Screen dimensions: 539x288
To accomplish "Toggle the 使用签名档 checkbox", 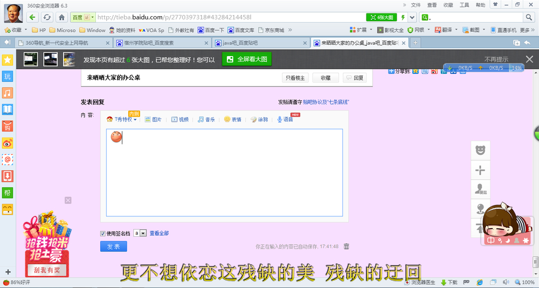I will tap(102, 234).
